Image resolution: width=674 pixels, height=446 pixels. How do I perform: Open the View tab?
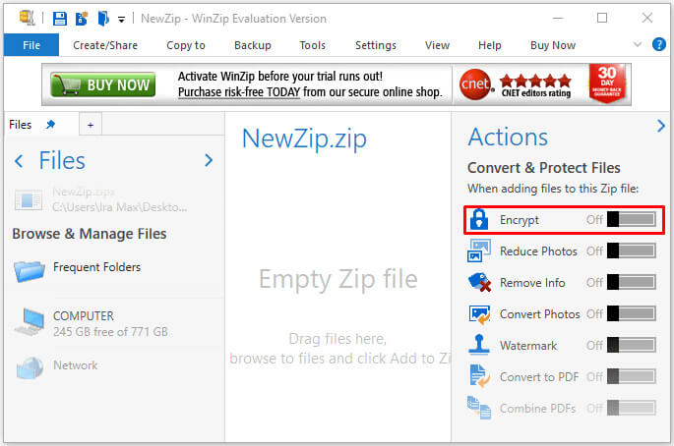(x=437, y=45)
